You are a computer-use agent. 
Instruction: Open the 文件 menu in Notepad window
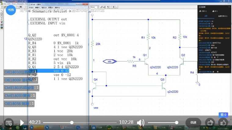point(31,8)
